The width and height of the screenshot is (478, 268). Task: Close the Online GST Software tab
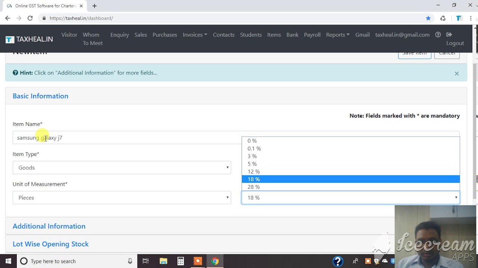click(x=81, y=6)
